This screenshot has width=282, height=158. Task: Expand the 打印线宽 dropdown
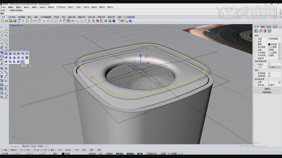click(x=279, y=55)
